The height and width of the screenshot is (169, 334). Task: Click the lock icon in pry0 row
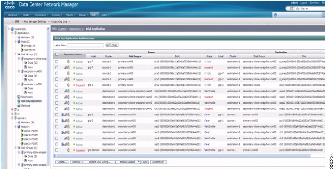tap(68, 61)
